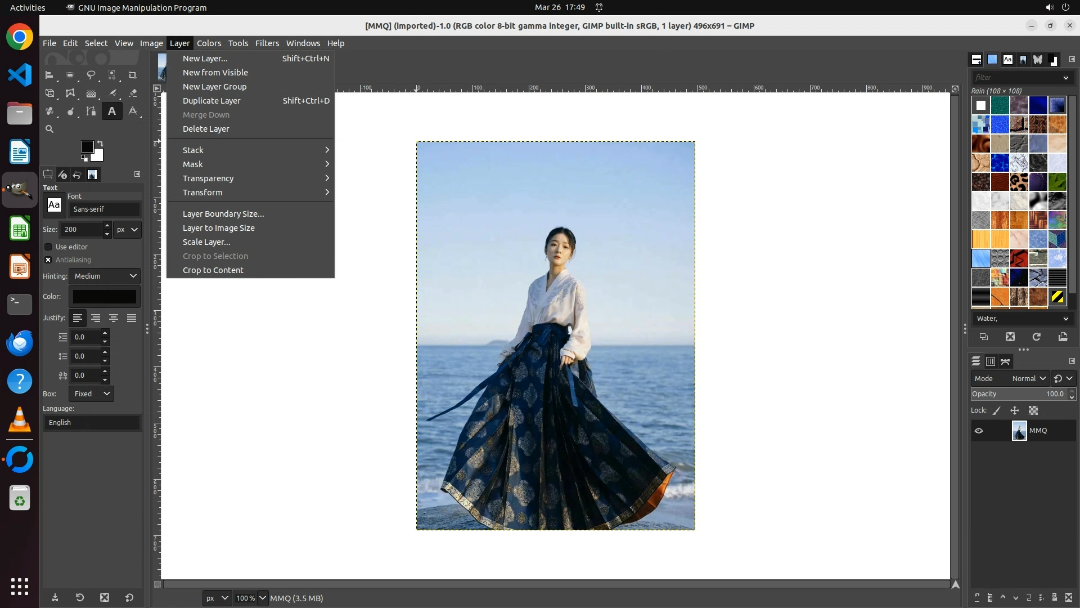Enable the Use editor checkbox

point(48,247)
